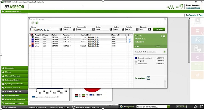This screenshot has width=204, height=110.
Task: Open collaborative users icon on Modelo 115 row
Action: [129, 39]
